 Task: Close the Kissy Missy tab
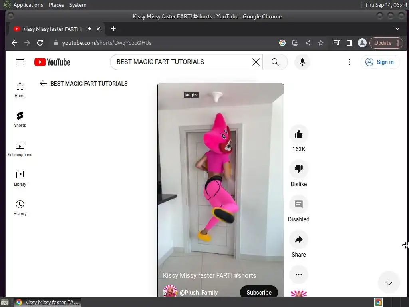(98, 29)
